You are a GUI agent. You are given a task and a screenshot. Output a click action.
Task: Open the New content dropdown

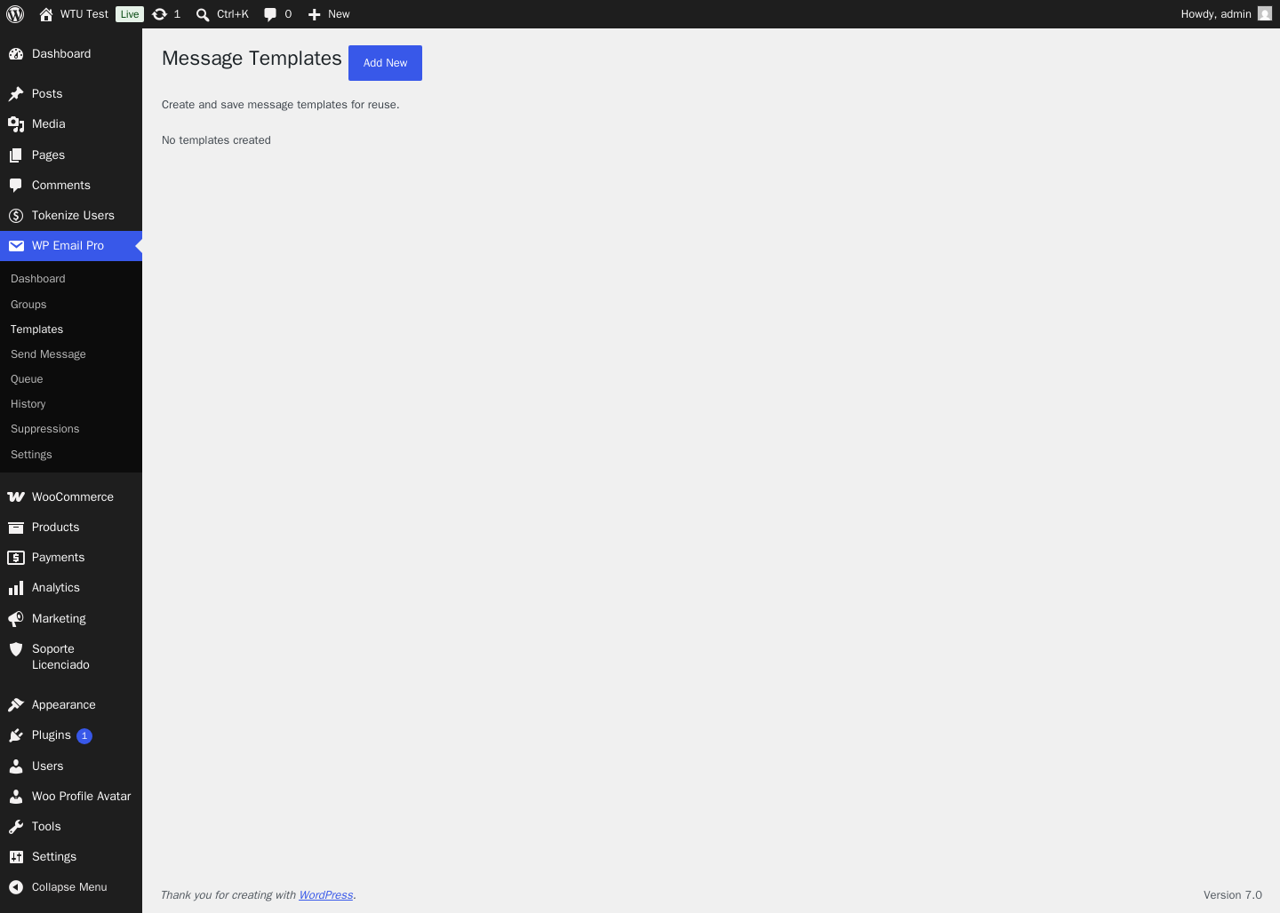point(329,14)
